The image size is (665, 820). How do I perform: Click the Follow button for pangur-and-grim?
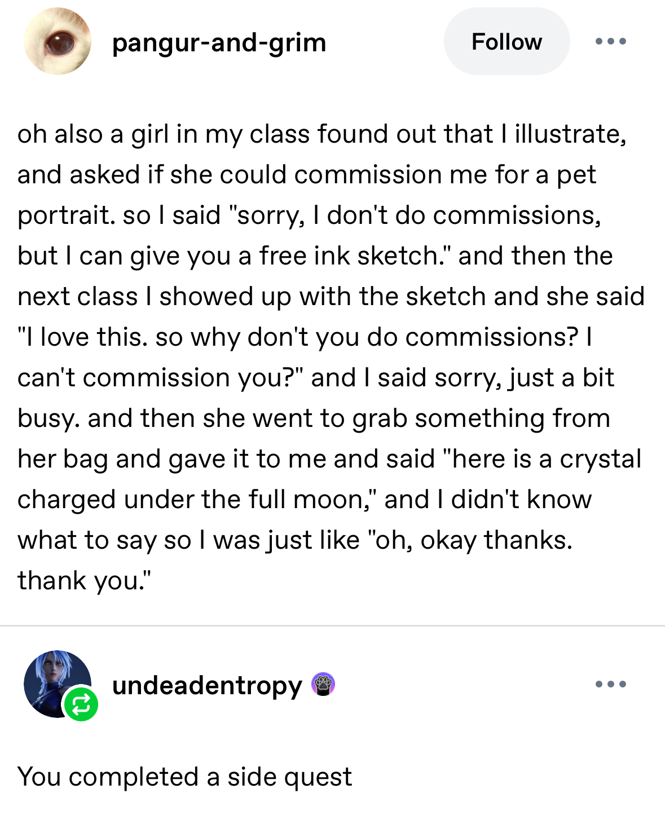pos(507,42)
